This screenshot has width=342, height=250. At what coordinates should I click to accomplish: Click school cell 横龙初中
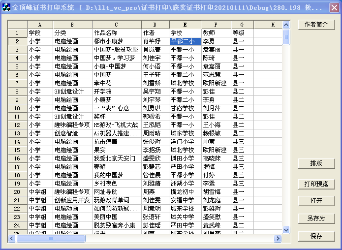point(185,192)
